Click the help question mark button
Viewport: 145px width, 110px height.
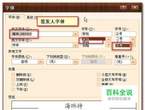(x=123, y=7)
